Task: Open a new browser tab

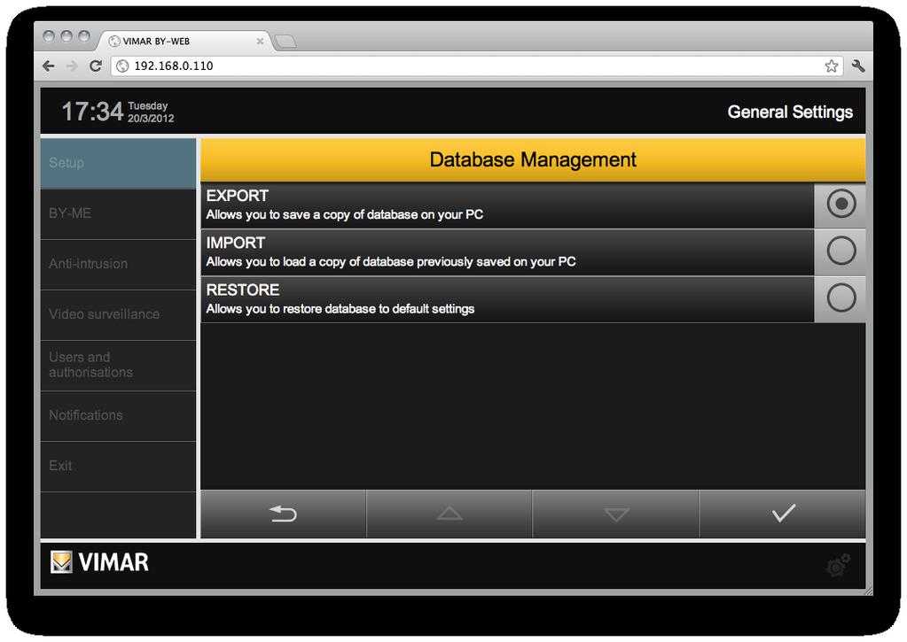Action: coord(285,41)
